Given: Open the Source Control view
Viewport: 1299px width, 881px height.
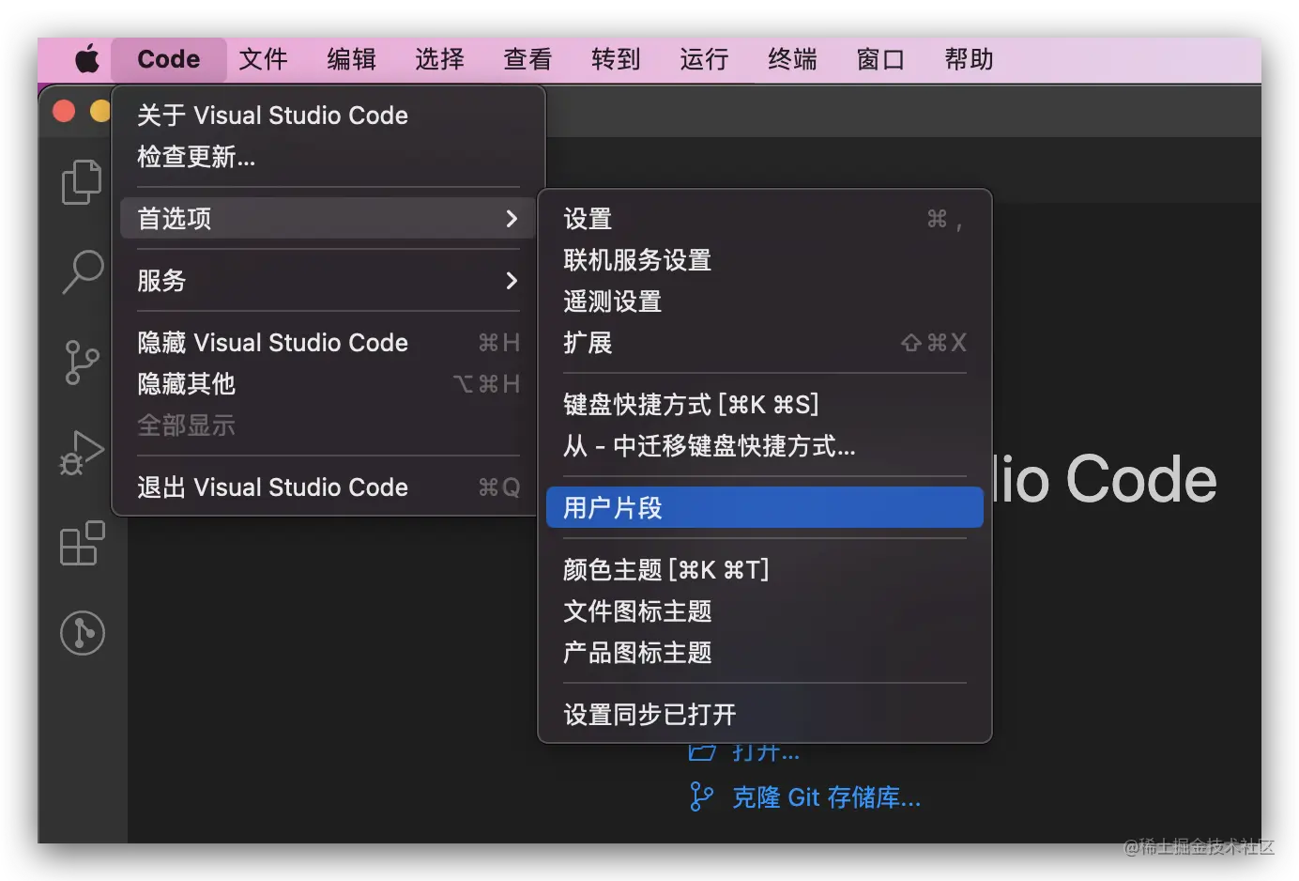Looking at the screenshot, I should tap(82, 363).
